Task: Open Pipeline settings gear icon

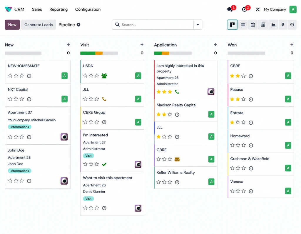Action: [78, 25]
